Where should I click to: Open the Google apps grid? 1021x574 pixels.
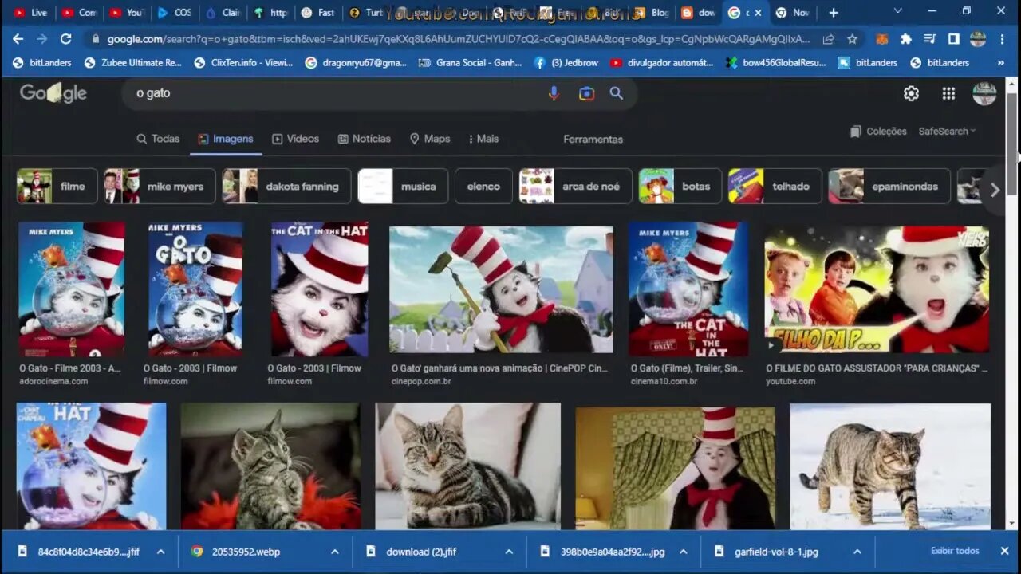click(948, 93)
